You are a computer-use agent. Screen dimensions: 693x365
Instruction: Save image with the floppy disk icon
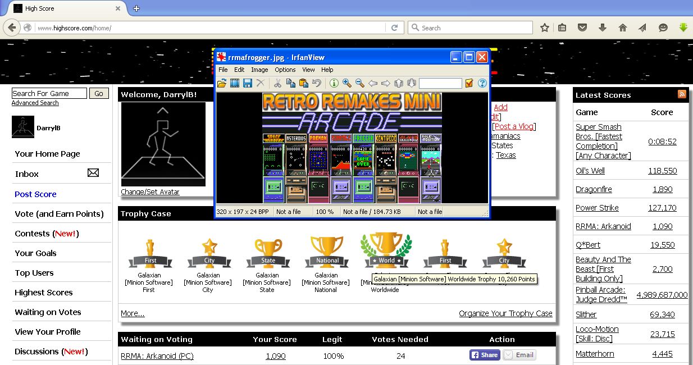tap(247, 83)
